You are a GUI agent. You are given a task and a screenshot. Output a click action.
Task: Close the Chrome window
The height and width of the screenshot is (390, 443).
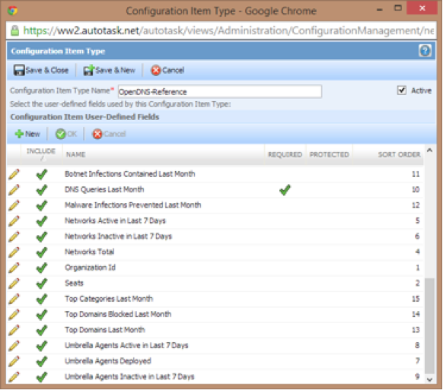[x=422, y=8]
